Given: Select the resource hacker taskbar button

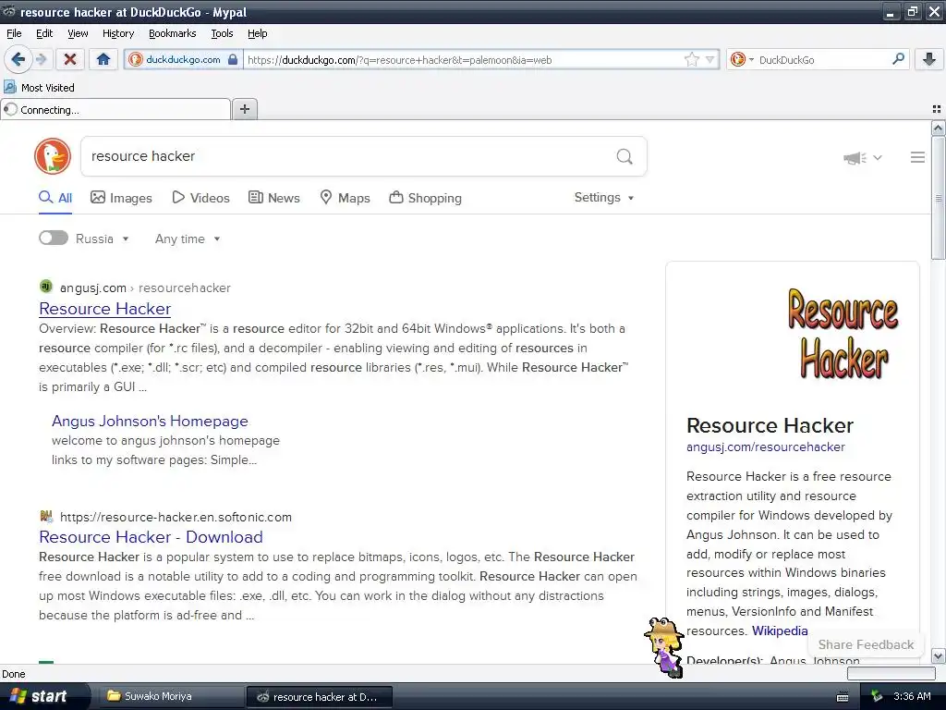Looking at the screenshot, I should (x=320, y=696).
